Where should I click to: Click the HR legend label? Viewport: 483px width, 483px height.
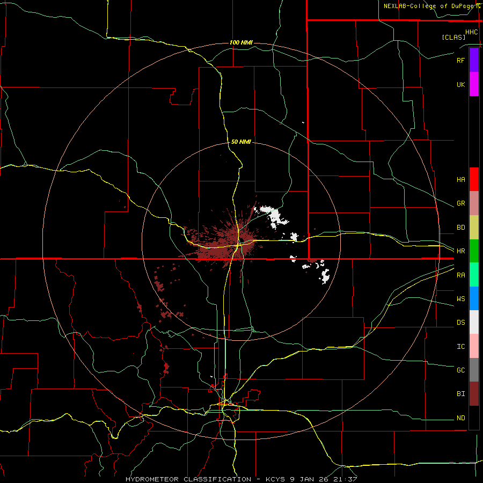[x=460, y=251]
